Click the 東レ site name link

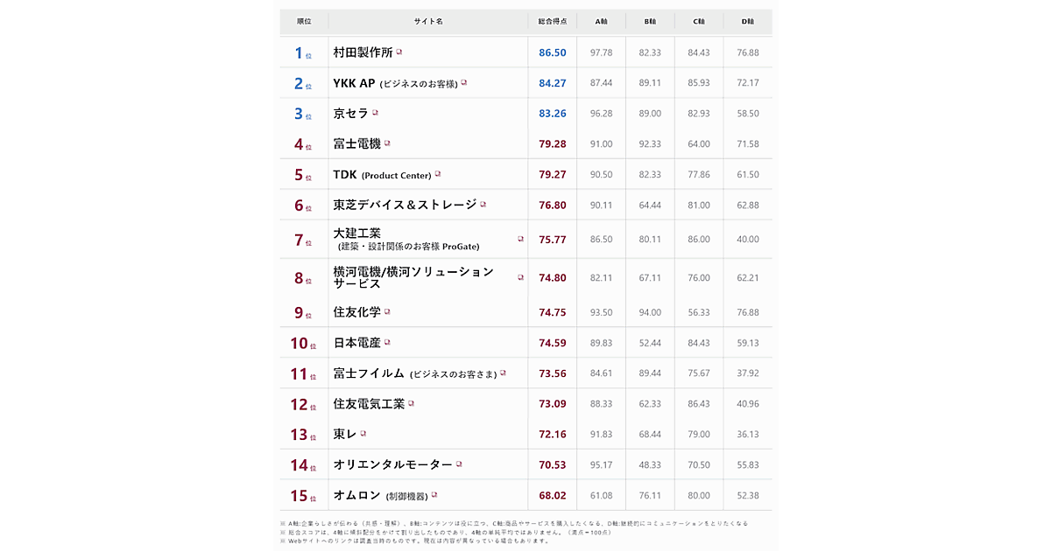point(345,435)
